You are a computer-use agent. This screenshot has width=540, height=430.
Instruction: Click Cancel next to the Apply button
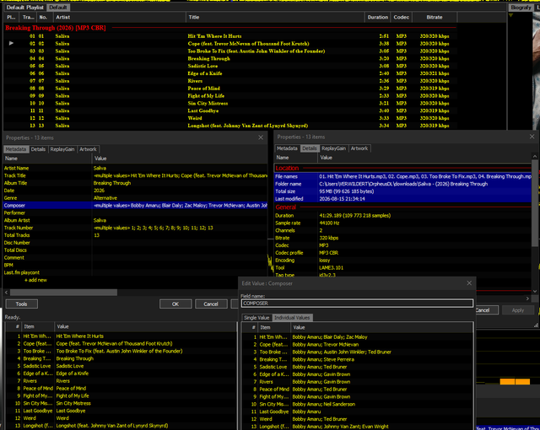coord(486,310)
